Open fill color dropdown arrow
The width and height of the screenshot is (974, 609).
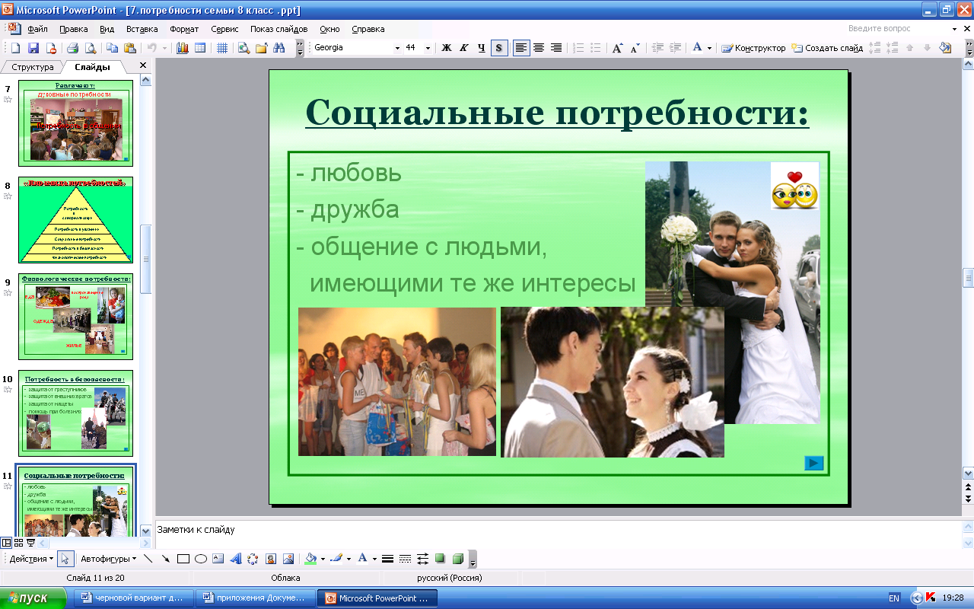323,559
